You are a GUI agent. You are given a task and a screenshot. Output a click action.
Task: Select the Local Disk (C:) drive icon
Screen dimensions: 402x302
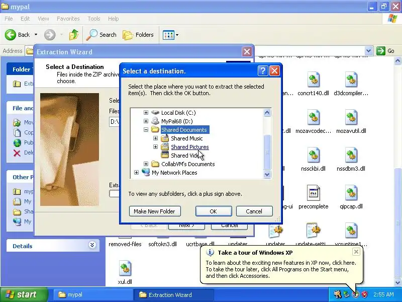coord(155,112)
